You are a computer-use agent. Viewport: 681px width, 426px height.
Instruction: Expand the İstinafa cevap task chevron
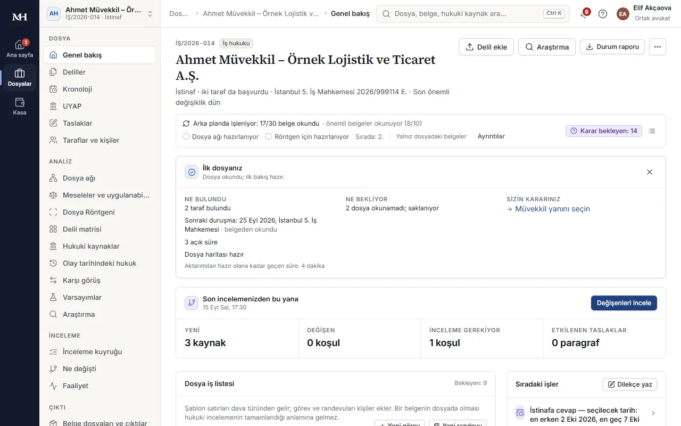coord(653,413)
